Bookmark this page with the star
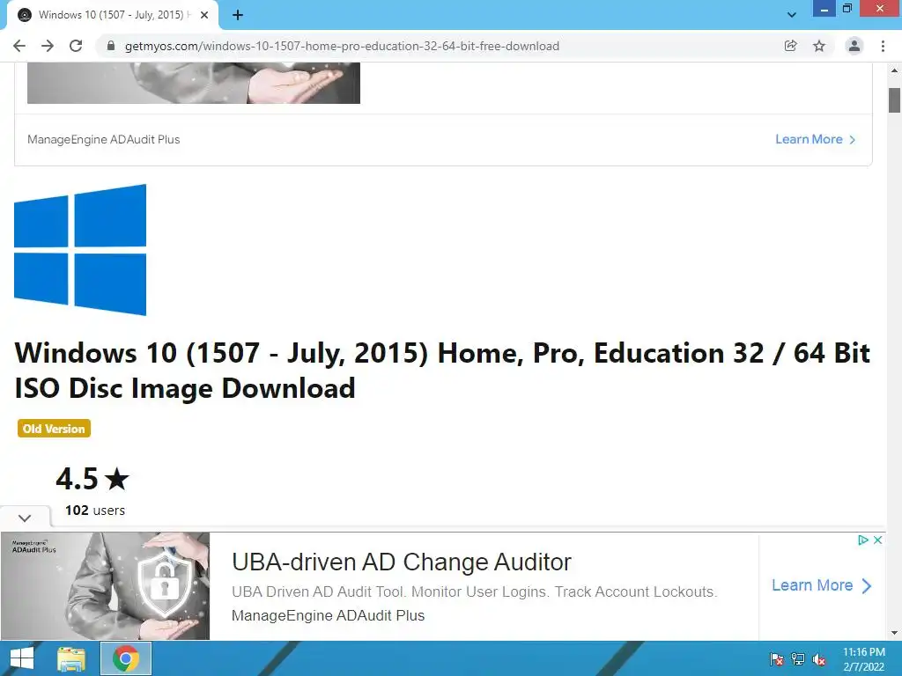This screenshot has width=902, height=676. click(819, 46)
